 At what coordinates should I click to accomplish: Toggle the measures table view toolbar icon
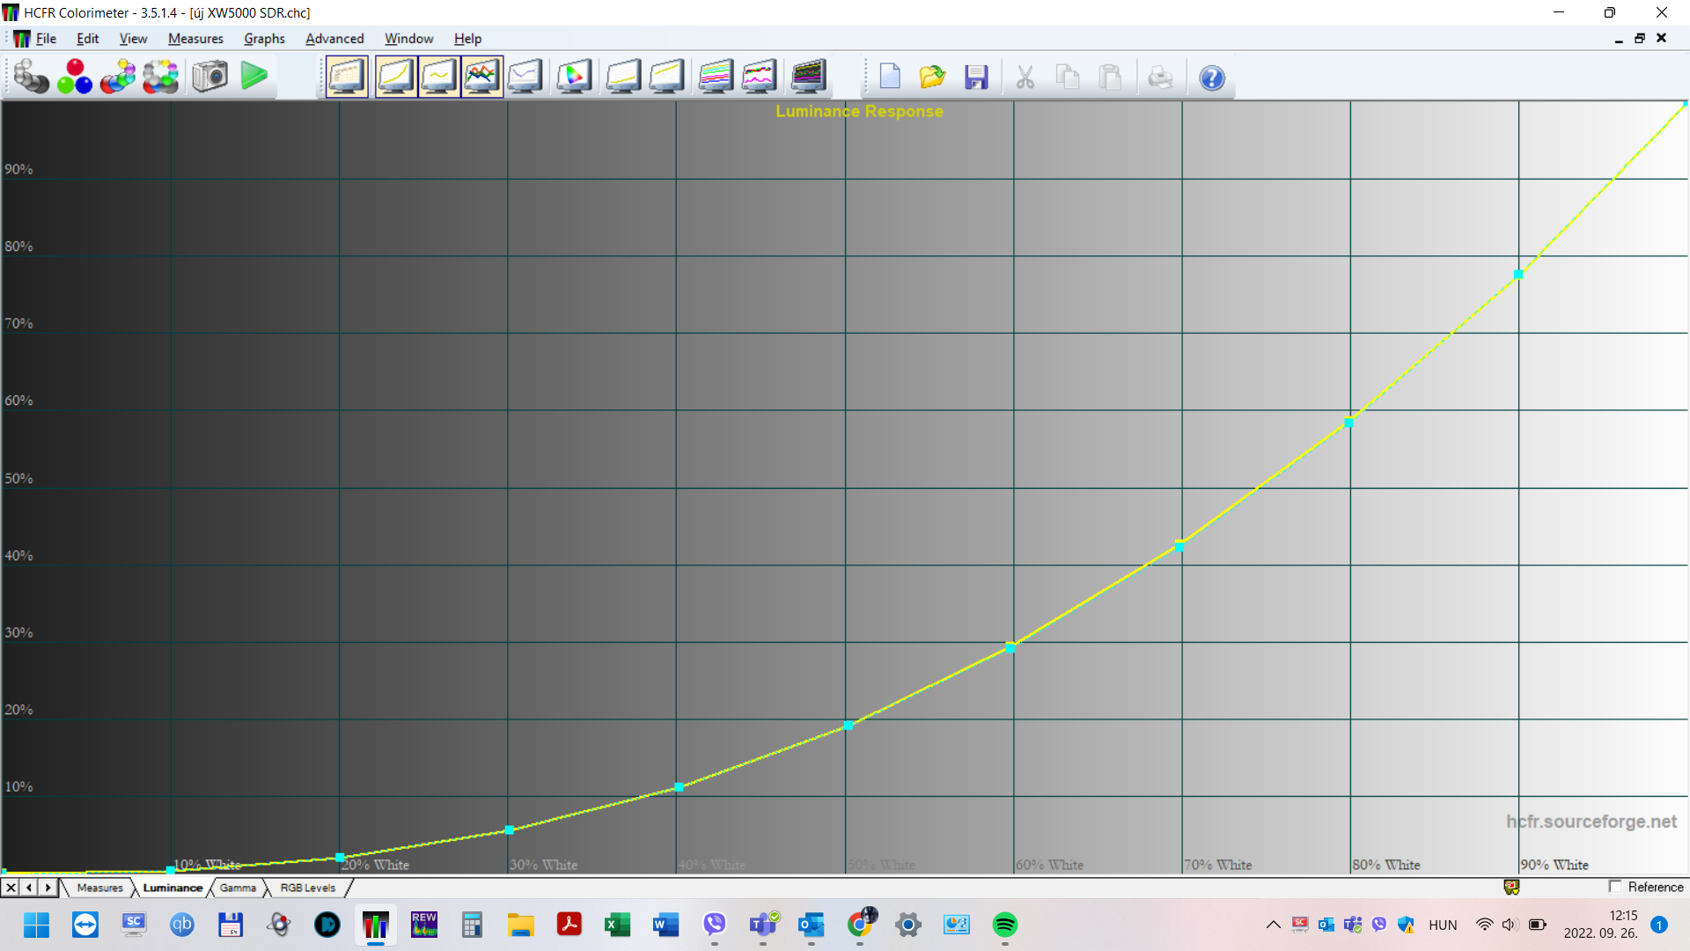[x=347, y=77]
